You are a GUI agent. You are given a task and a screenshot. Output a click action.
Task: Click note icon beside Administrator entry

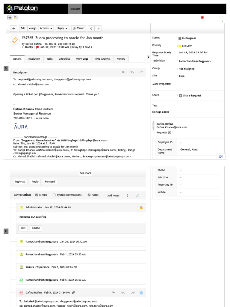[x=22, y=207]
